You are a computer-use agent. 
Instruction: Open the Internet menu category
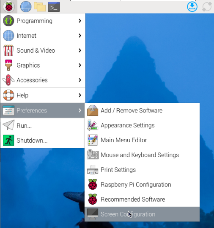coord(43,36)
